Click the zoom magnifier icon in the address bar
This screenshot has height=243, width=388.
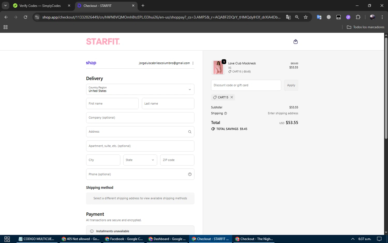[297, 17]
